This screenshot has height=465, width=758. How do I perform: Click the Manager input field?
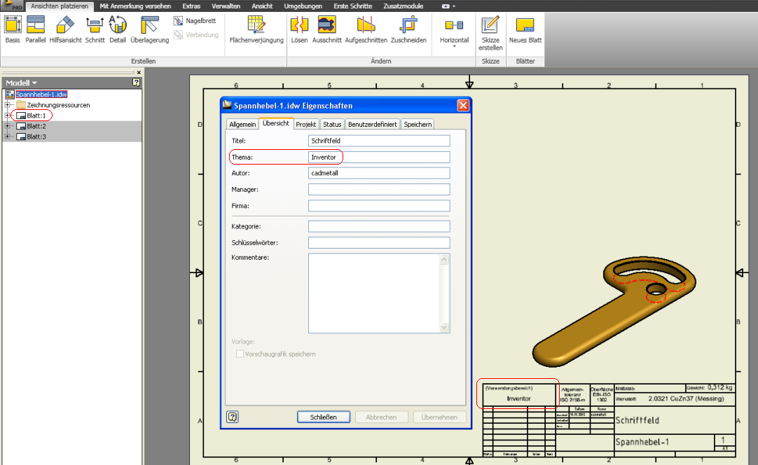click(379, 190)
